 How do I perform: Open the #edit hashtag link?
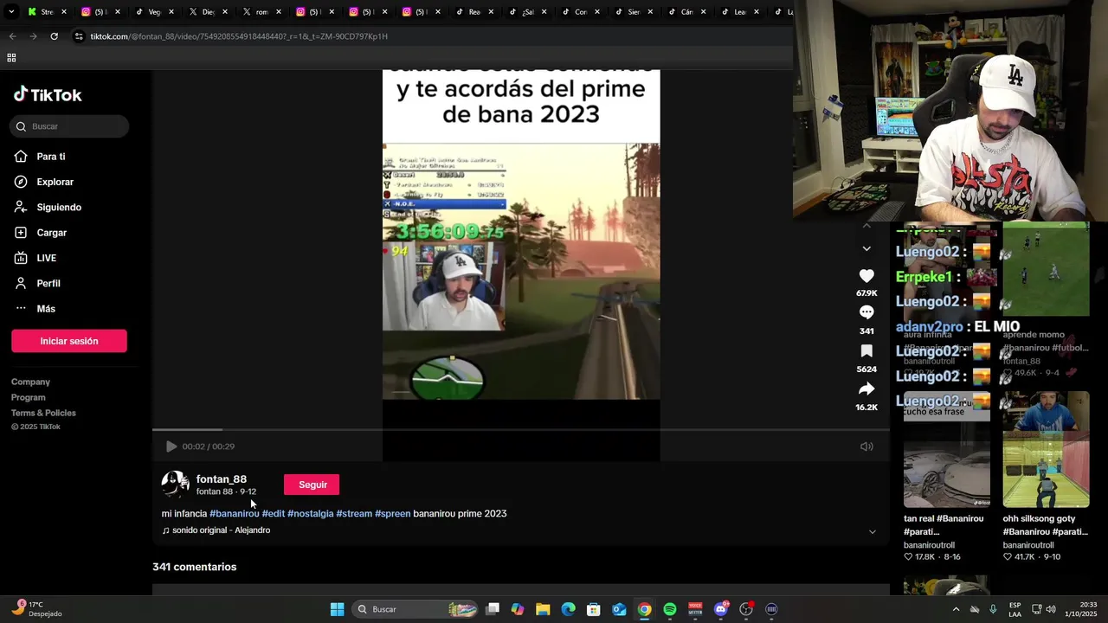(274, 513)
